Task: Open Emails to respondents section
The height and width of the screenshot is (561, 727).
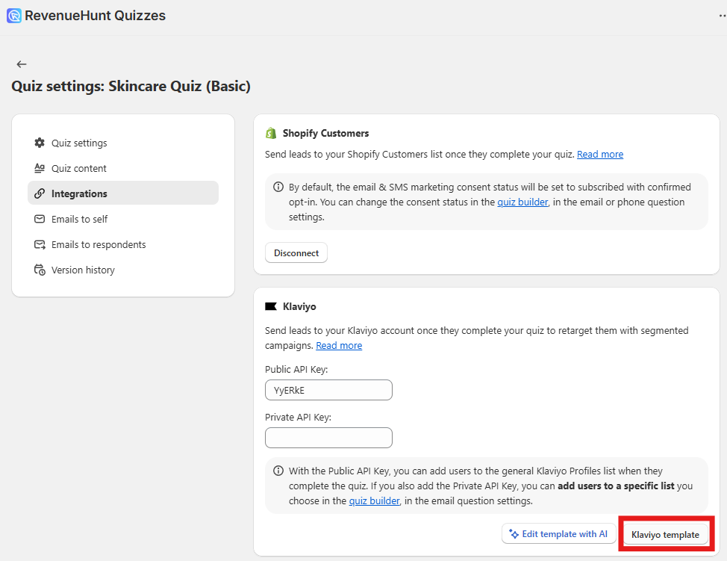Action: (123, 244)
